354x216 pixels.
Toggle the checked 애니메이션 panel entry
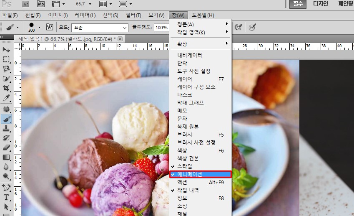[x=201, y=174]
